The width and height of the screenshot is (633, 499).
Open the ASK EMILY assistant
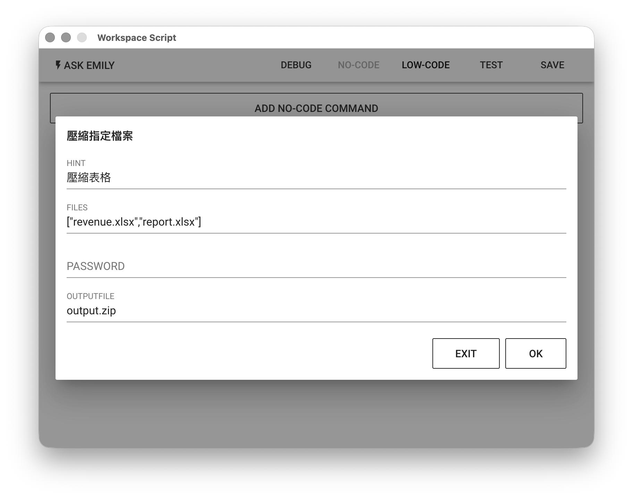pyautogui.click(x=89, y=65)
